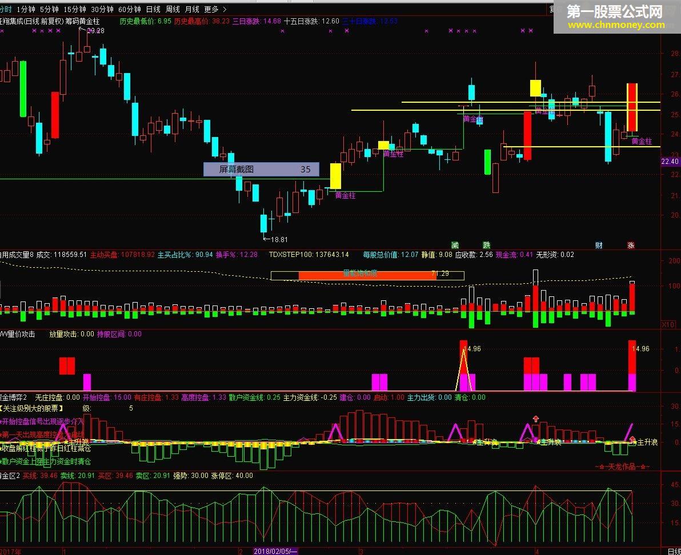Click the 主力资金线: -0.25 readout
The image size is (681, 555).
tap(310, 397)
